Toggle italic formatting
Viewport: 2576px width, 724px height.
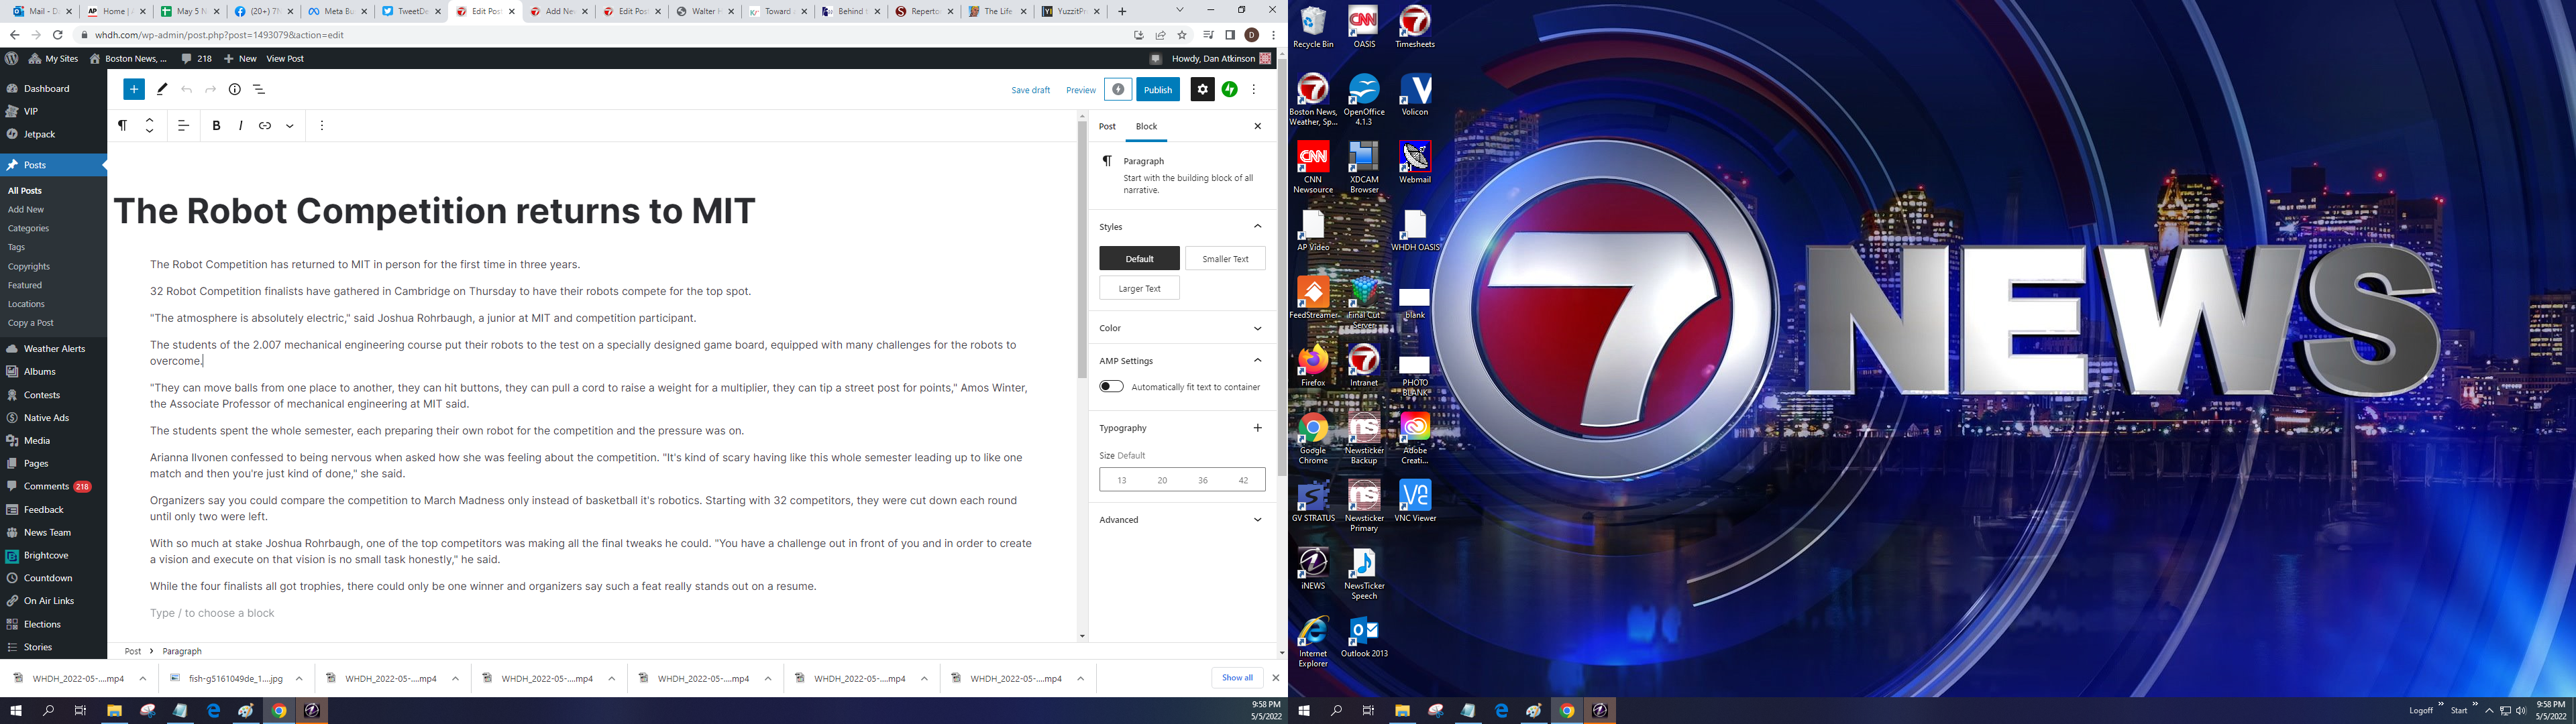click(241, 126)
